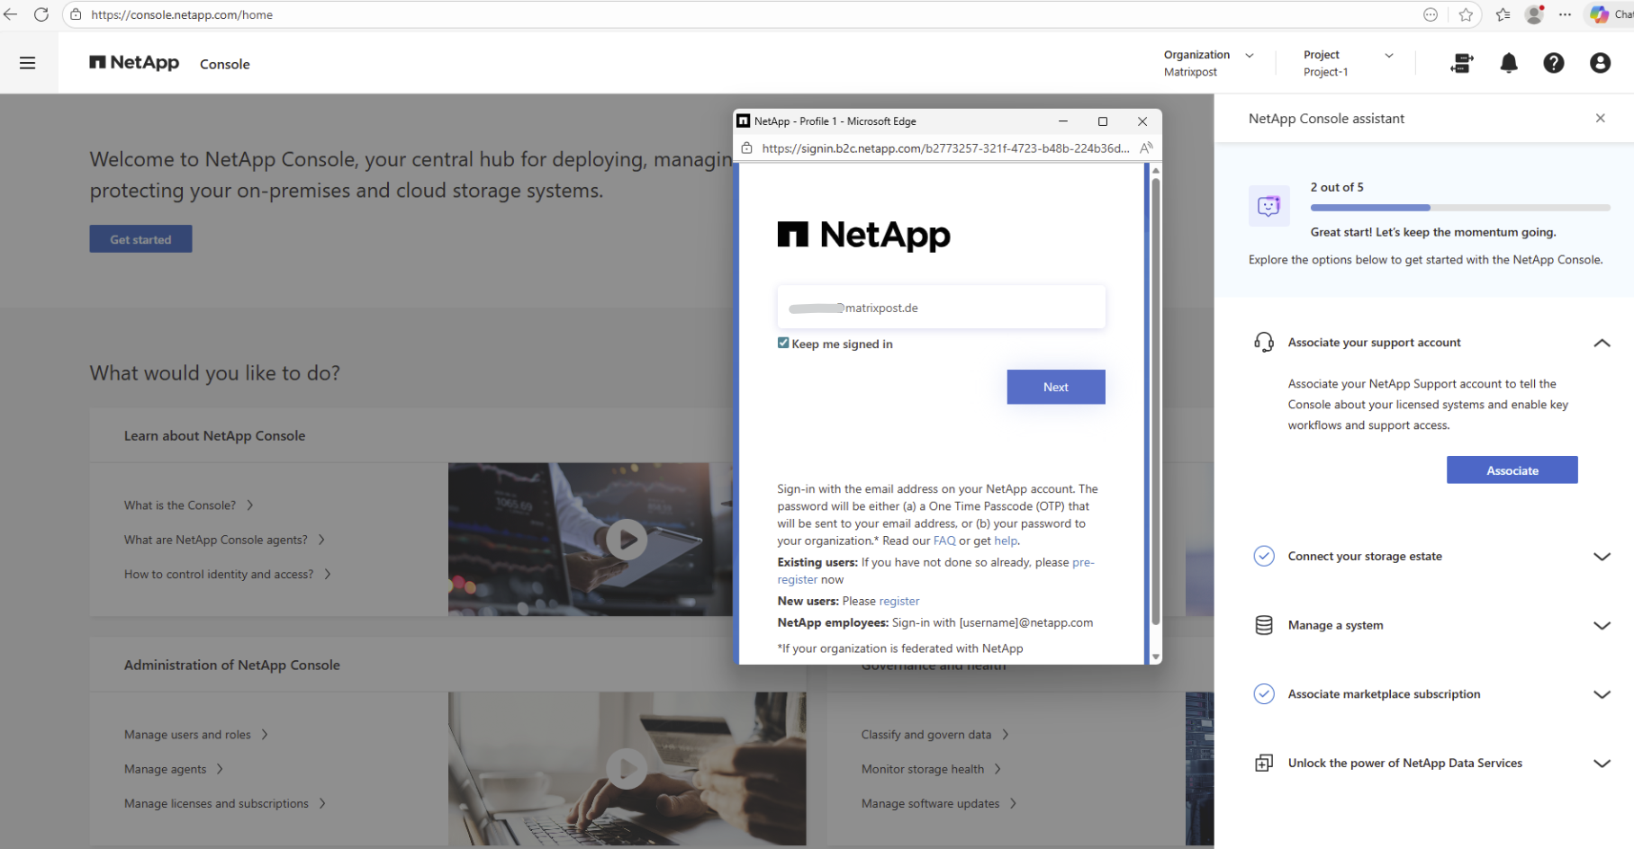Viewport: 1634px width, 849px height.
Task: Expand Unlock the power of NetApp Data Services
Action: click(x=1602, y=764)
